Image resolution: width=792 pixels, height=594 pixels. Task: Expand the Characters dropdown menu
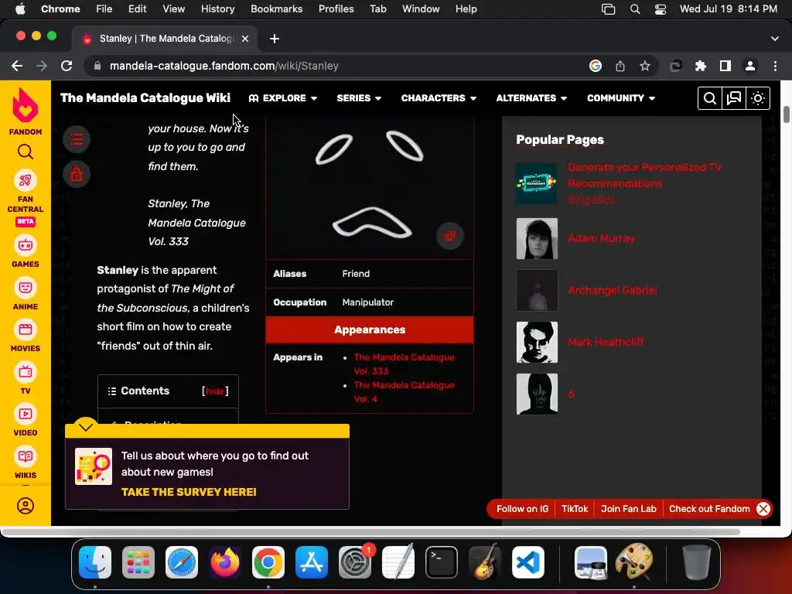[x=439, y=98]
